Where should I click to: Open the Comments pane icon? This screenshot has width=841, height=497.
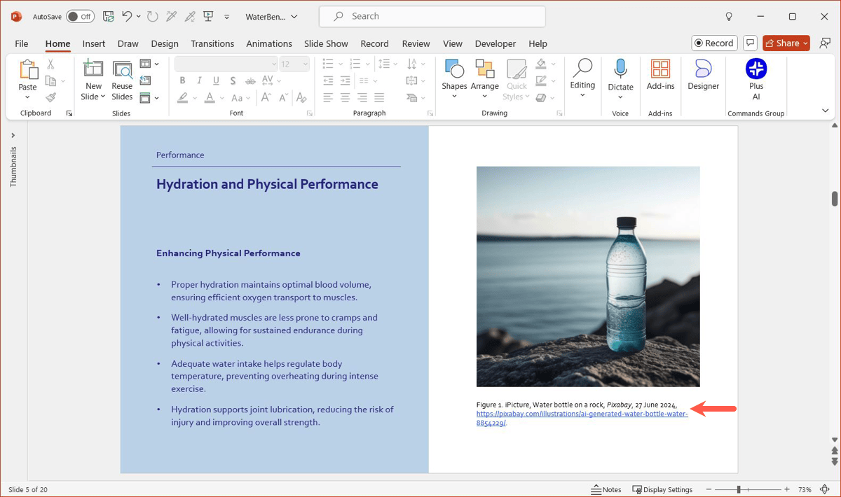750,43
